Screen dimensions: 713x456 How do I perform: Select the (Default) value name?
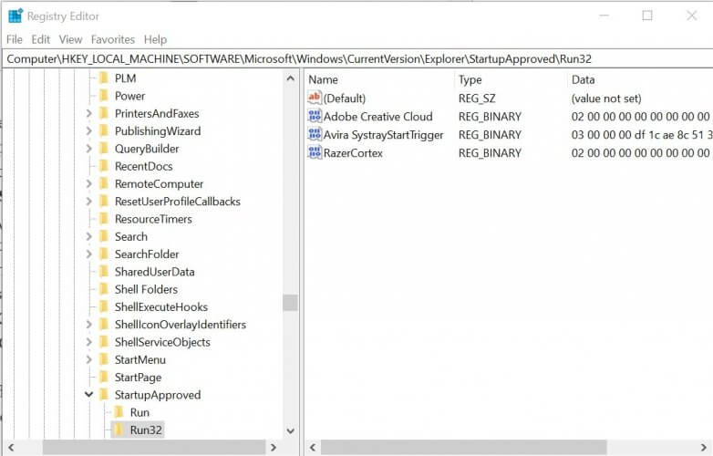tap(345, 98)
